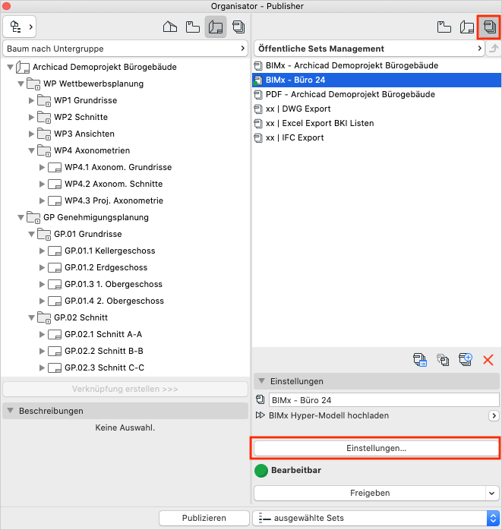The image size is (502, 530).
Task: Select GP.01.4 2. Obergeschoss layout
Action: pos(114,301)
